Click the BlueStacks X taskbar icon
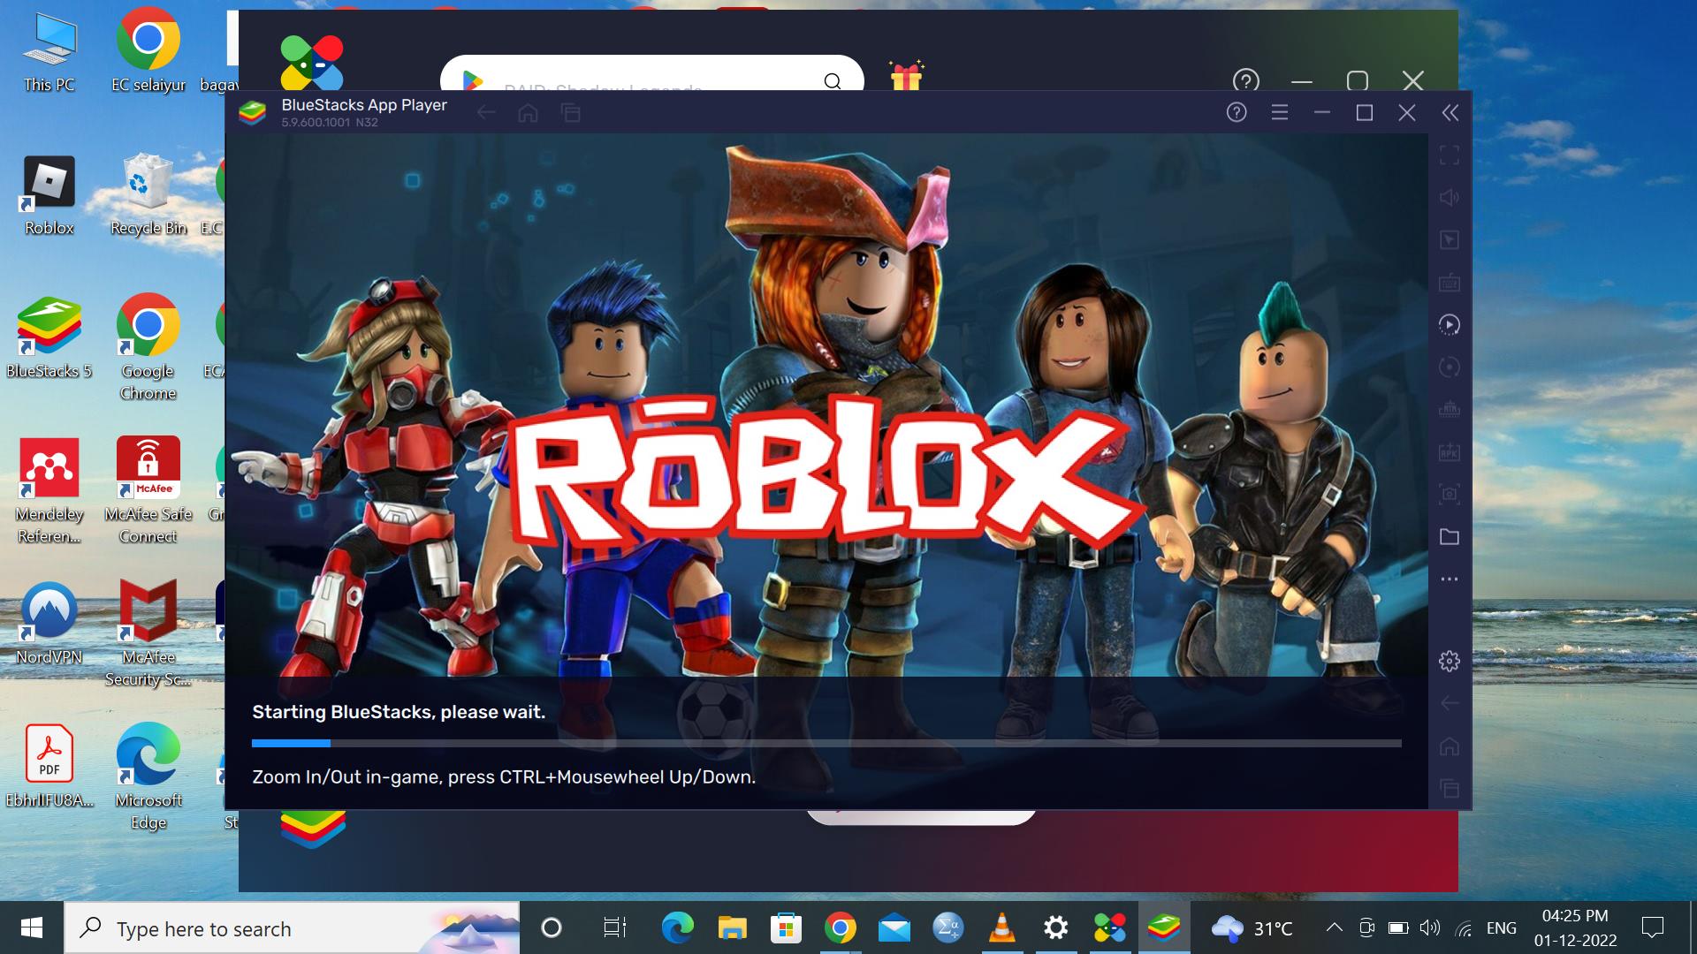 pyautogui.click(x=1110, y=927)
